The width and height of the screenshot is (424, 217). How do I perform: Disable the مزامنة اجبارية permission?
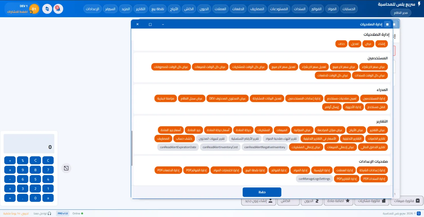(166, 98)
